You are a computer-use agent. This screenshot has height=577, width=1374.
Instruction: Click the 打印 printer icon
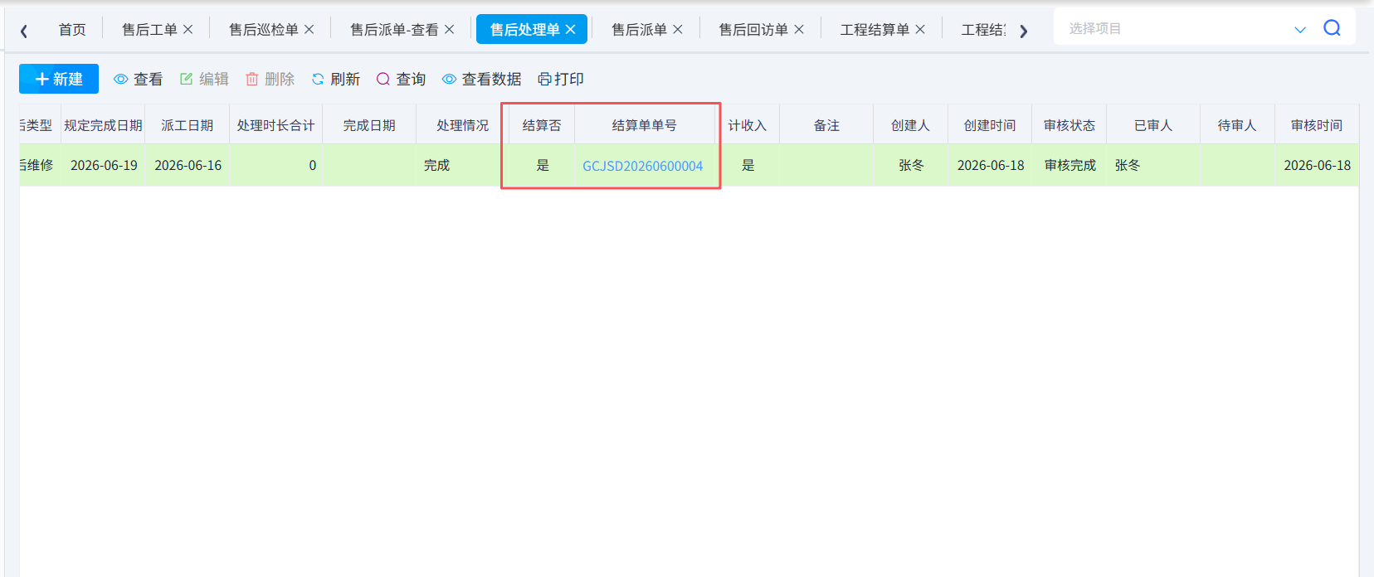(545, 79)
